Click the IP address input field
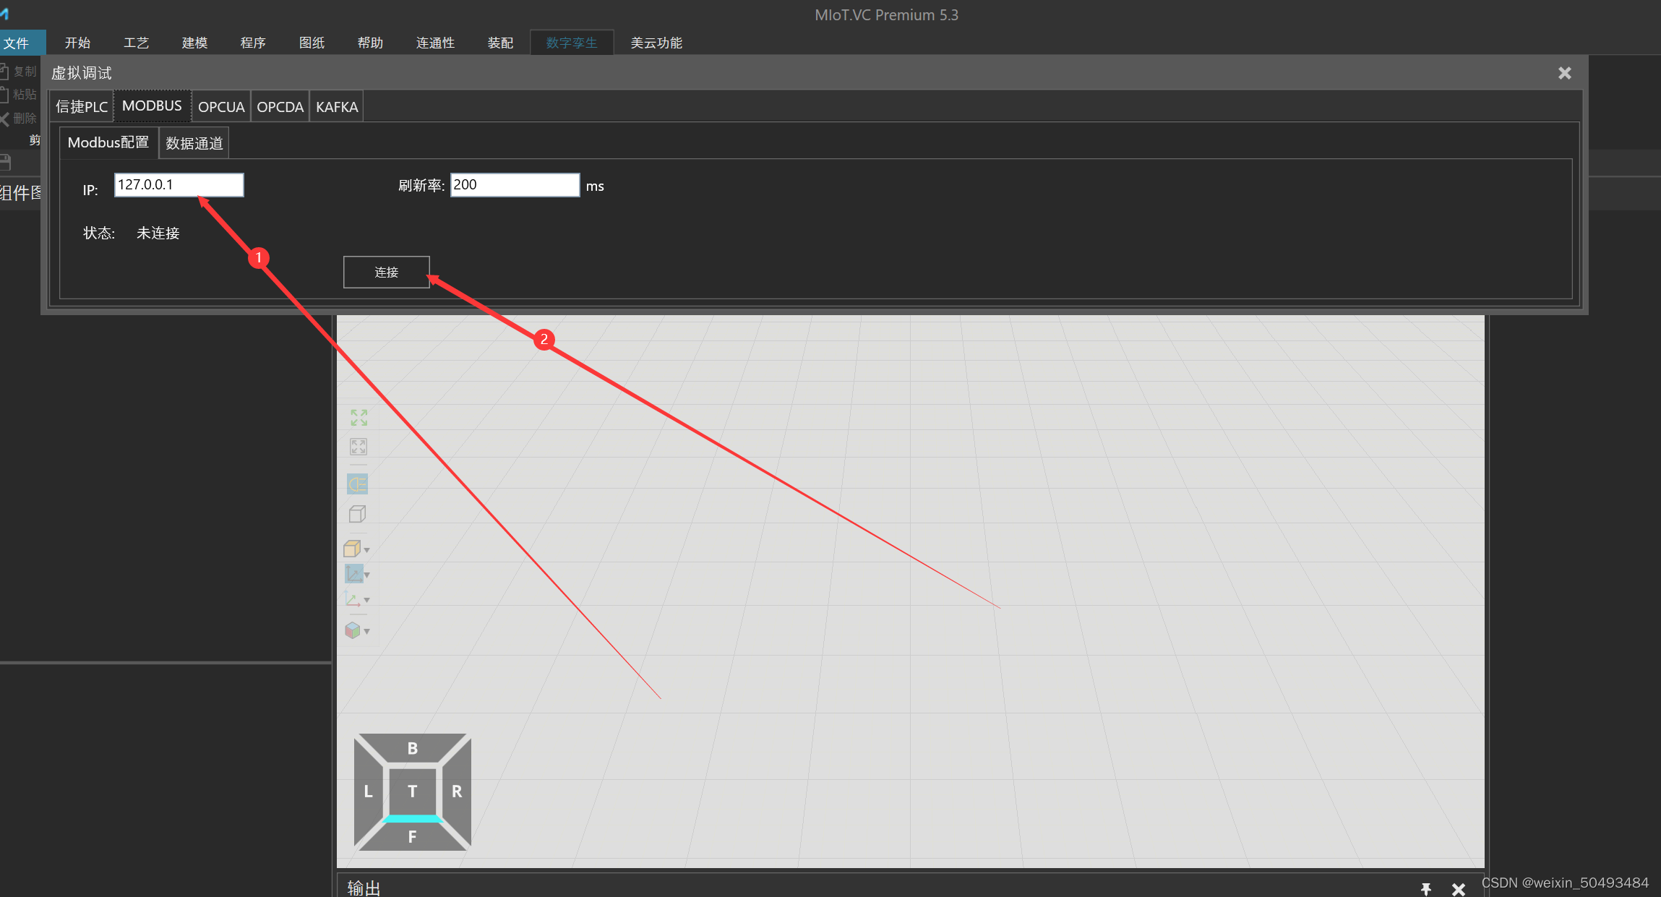 click(x=179, y=185)
